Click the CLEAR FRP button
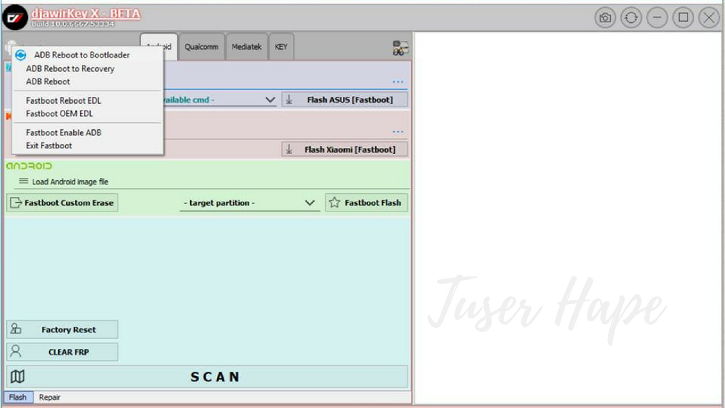Viewport: 725px width, 408px height. (62, 352)
